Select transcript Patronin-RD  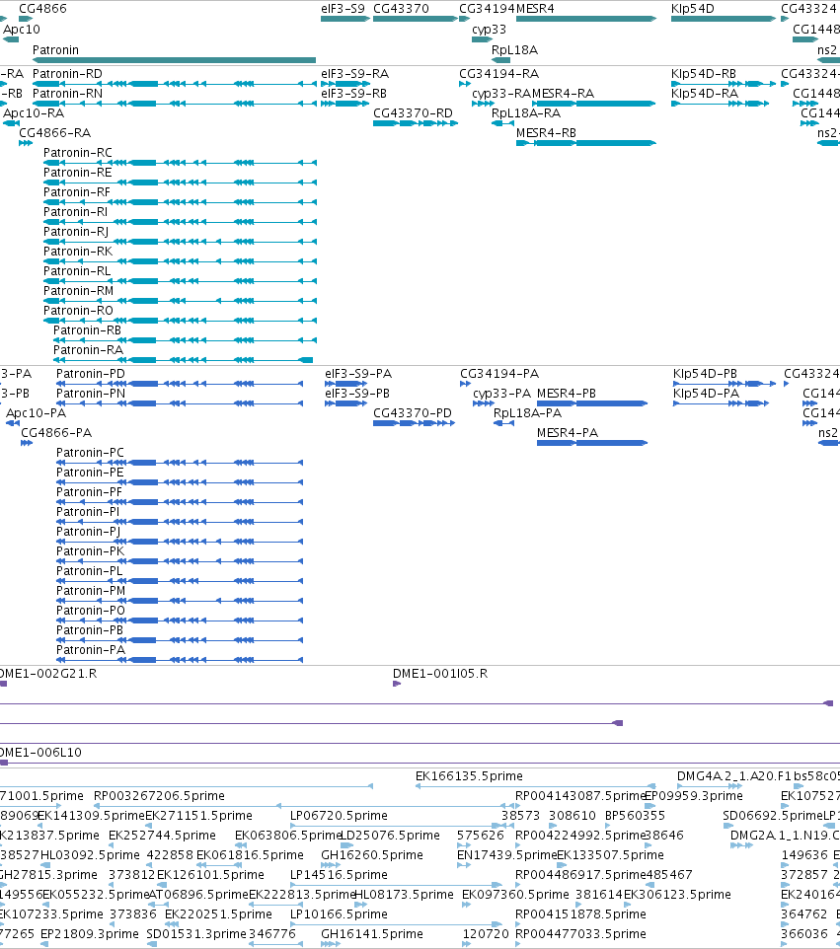point(175,84)
